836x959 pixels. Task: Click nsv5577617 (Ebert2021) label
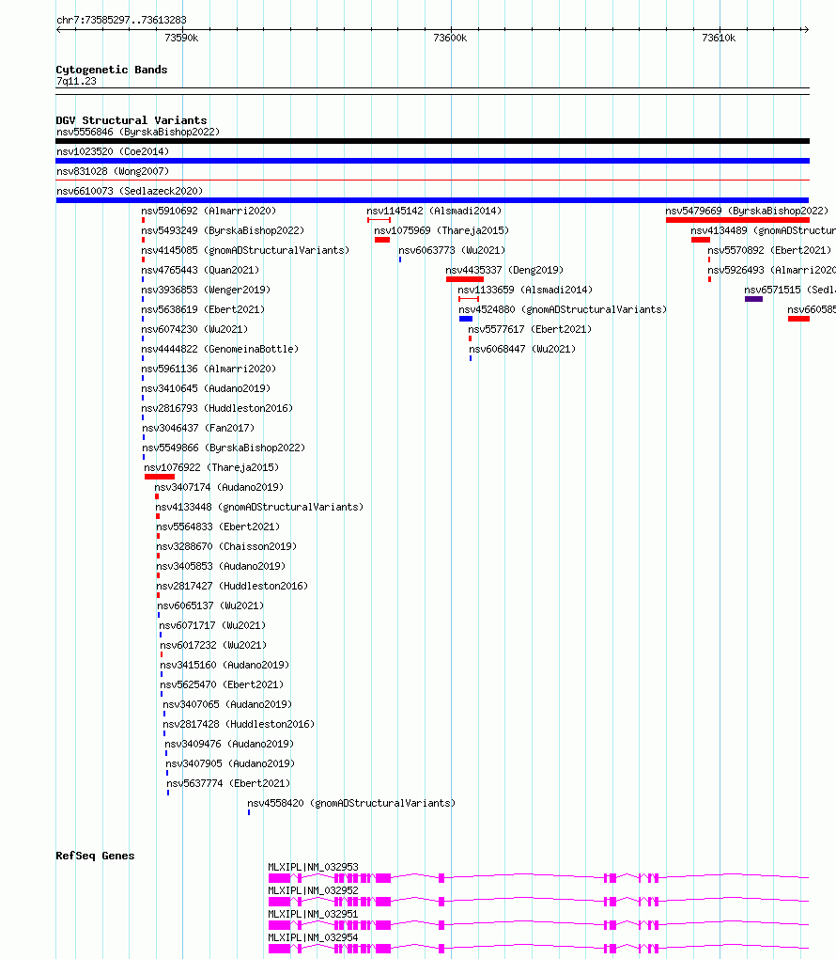[530, 329]
